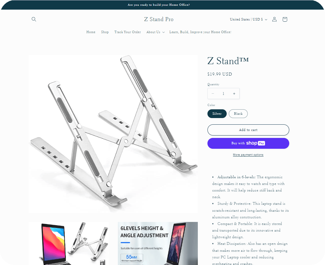Open Track Your Order page
The width and height of the screenshot is (325, 265).
pyautogui.click(x=127, y=32)
